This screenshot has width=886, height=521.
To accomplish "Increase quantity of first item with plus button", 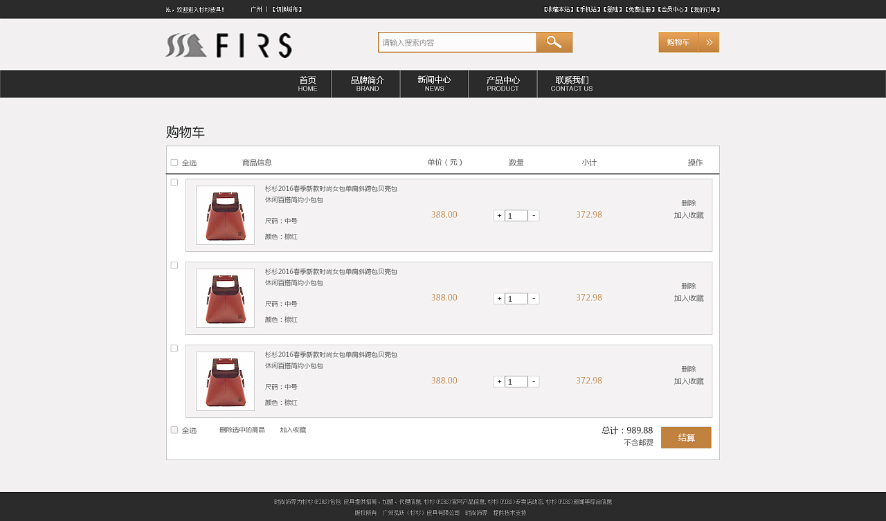I will coord(499,215).
